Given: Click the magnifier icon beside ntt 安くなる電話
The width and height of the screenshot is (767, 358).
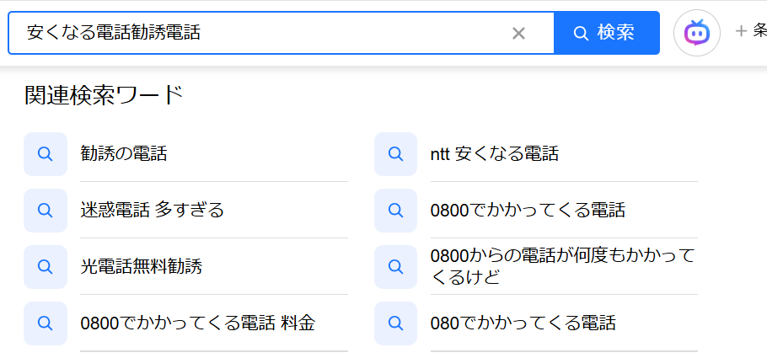Looking at the screenshot, I should [x=395, y=154].
